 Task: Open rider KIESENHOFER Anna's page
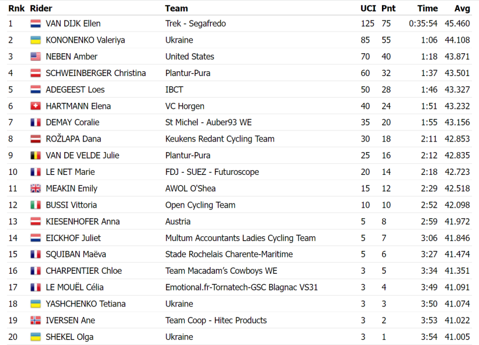(82, 222)
